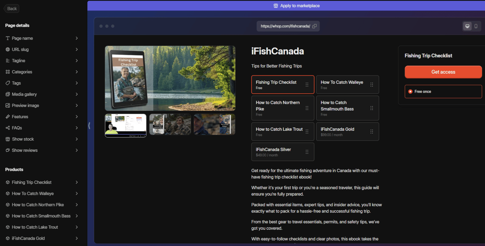This screenshot has width=485, height=246.
Task: Click the Categories grid icon
Action: click(x=8, y=72)
